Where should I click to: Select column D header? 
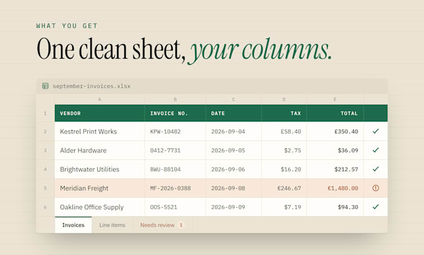pos(284,100)
